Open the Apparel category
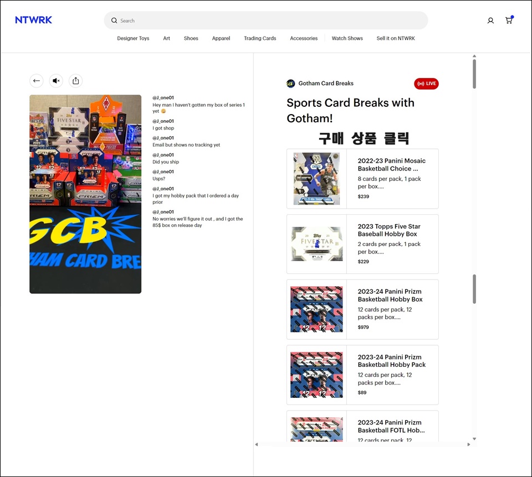532x477 pixels. point(221,38)
